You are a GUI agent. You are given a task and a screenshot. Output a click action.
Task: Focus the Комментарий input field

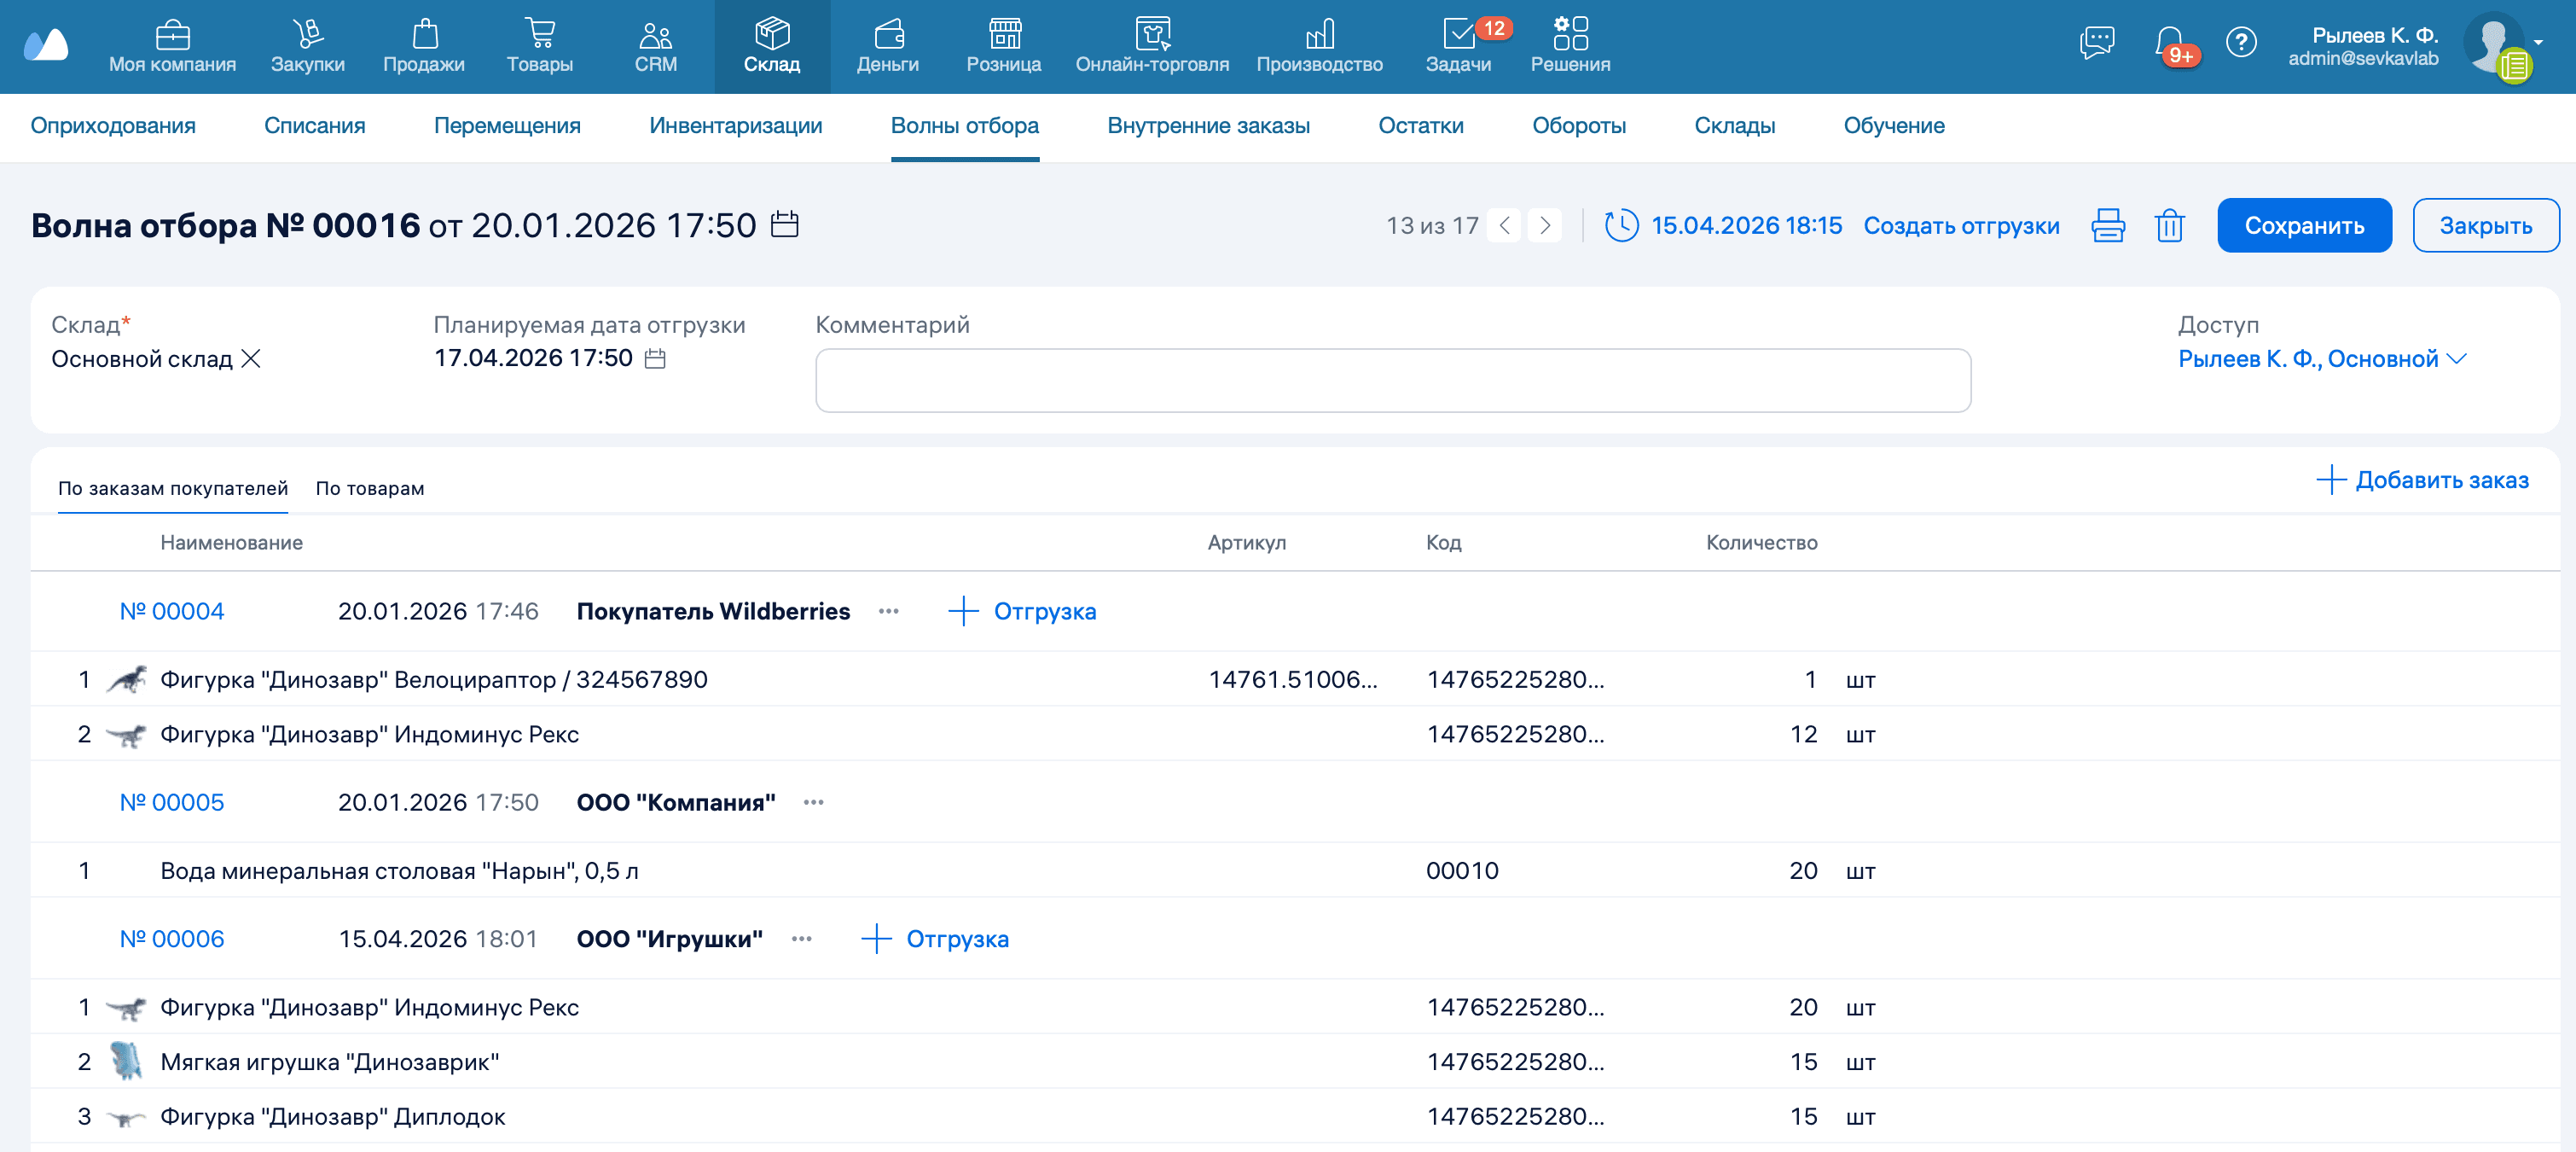click(x=1393, y=380)
